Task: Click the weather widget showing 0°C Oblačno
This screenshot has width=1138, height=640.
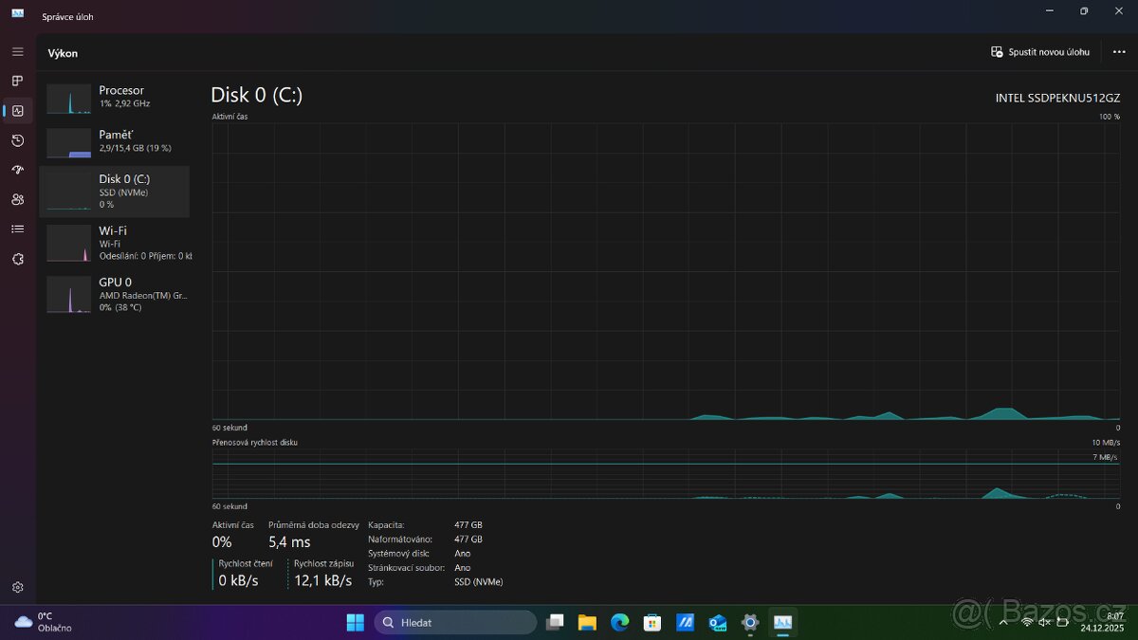Action: tap(38, 622)
